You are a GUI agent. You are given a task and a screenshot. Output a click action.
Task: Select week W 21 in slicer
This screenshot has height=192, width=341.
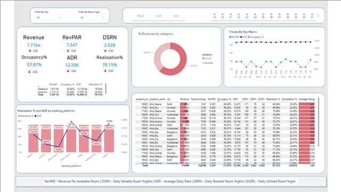point(231,15)
